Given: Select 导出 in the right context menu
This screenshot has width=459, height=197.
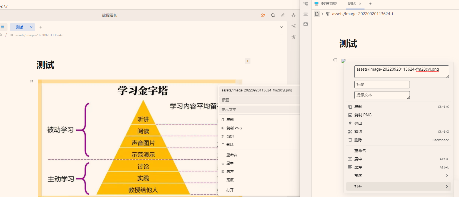Looking at the screenshot, I should 358,123.
